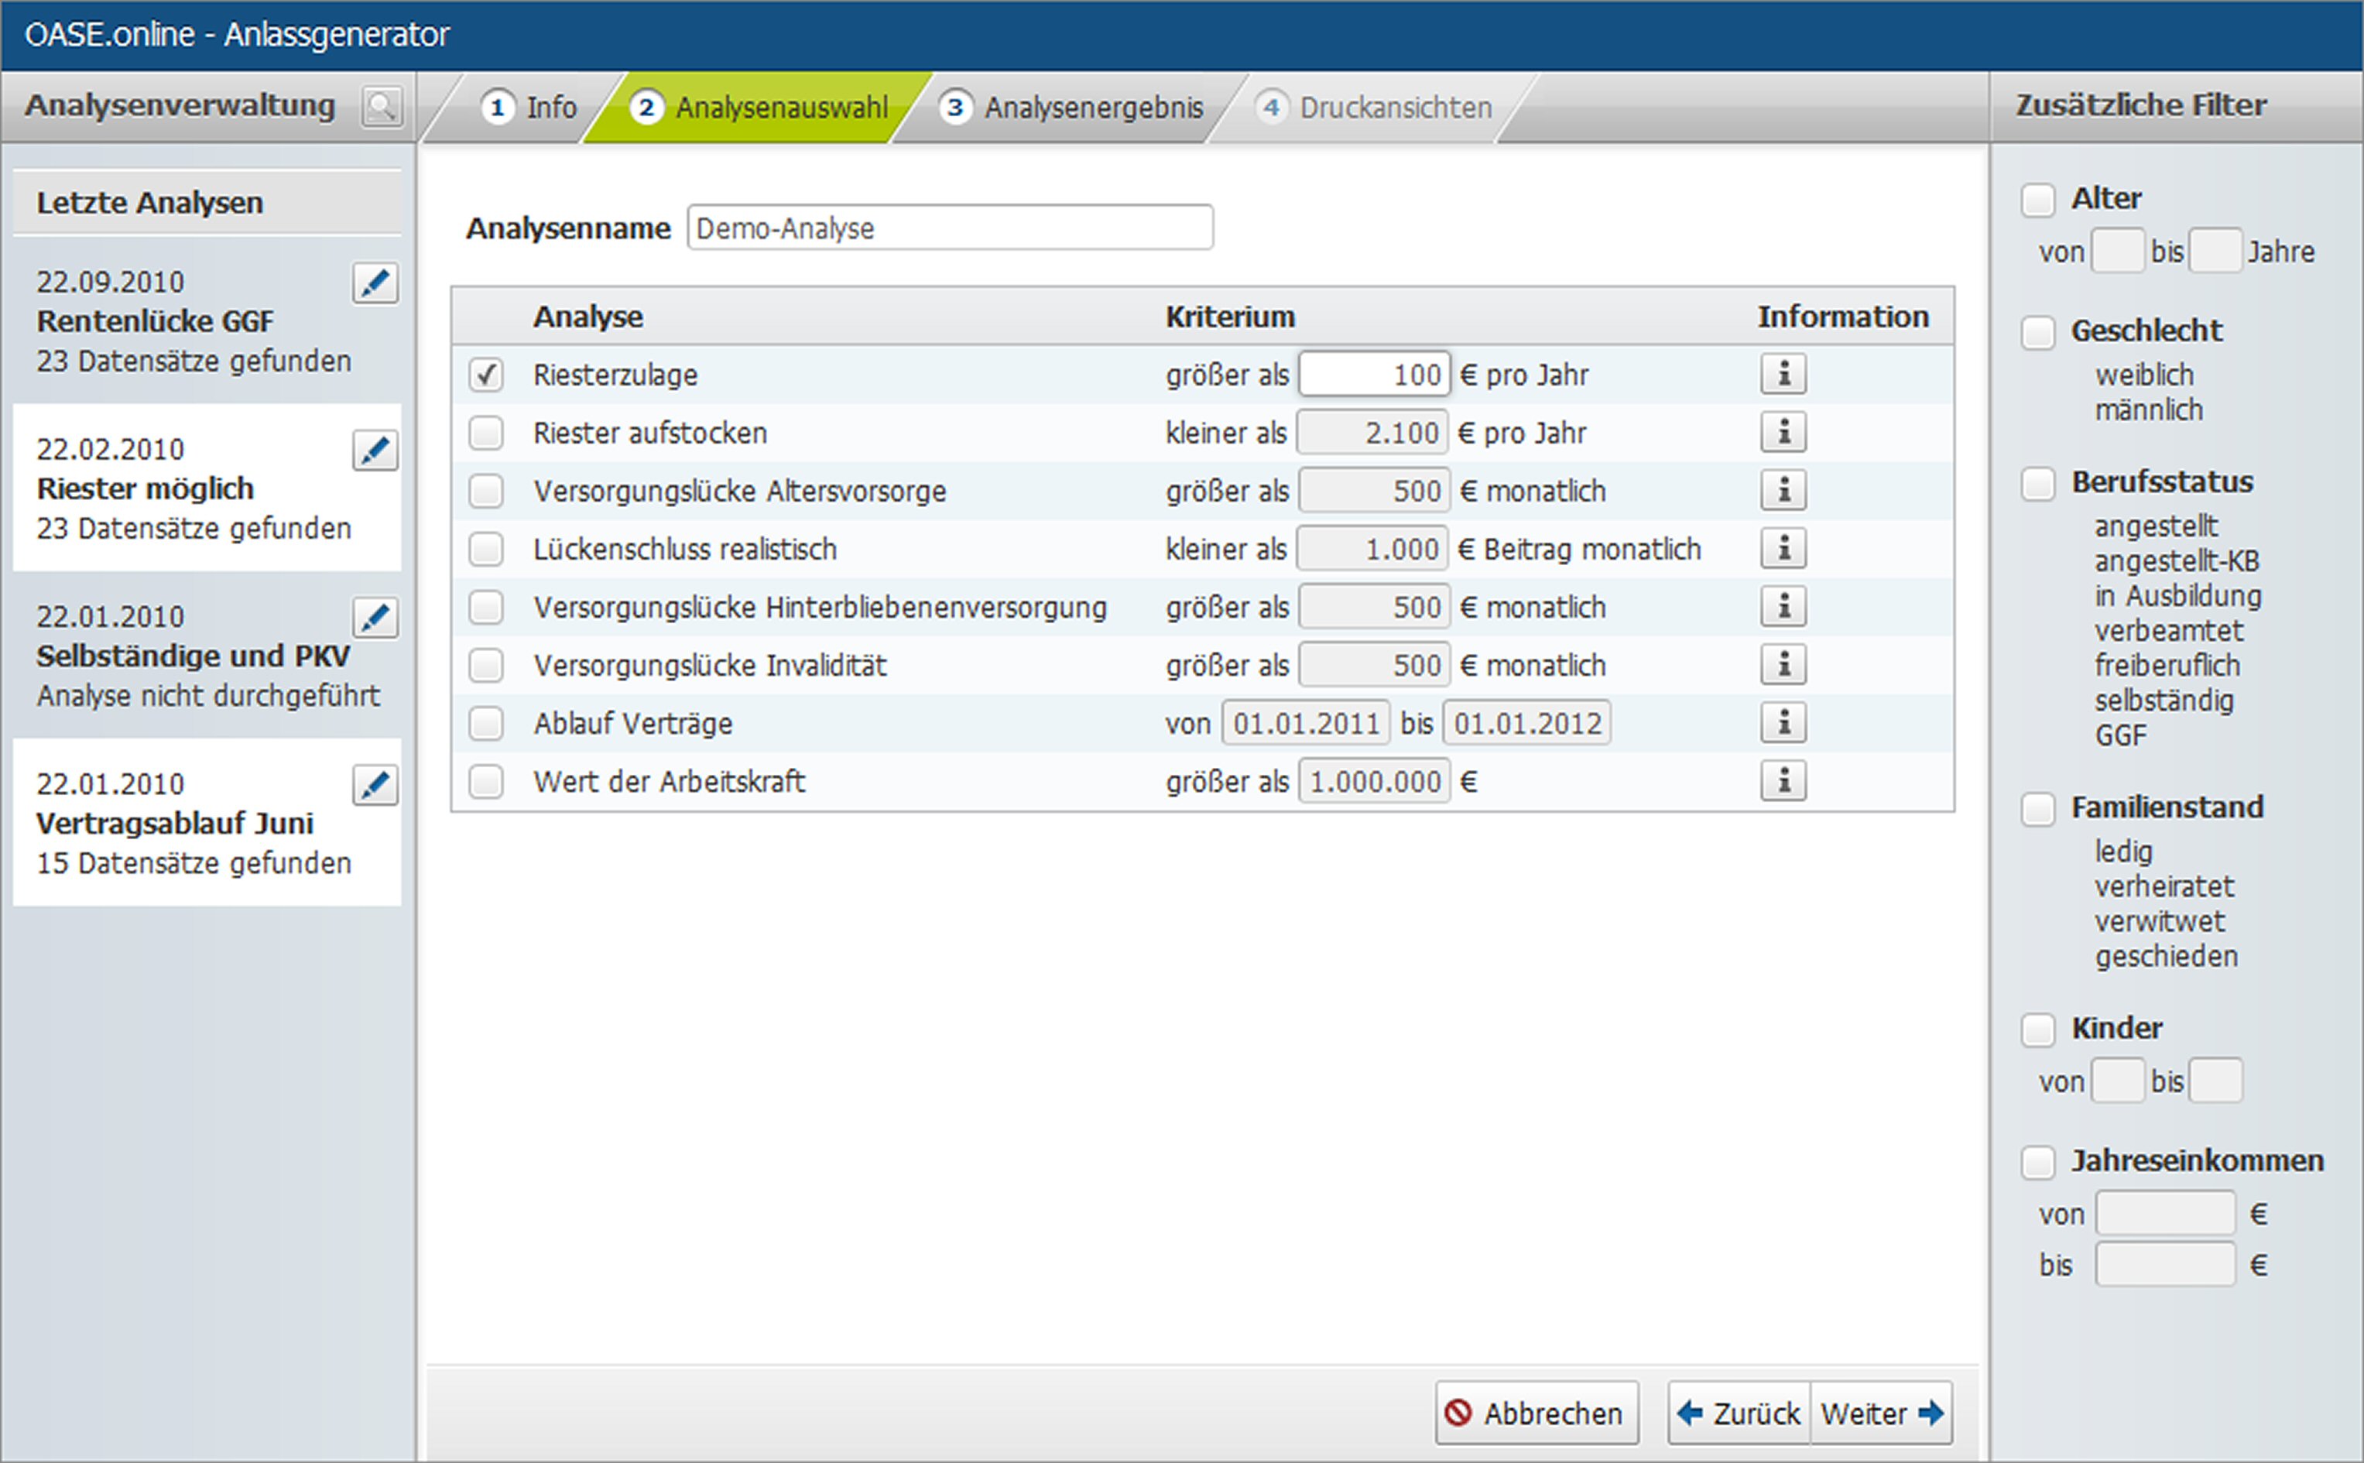Check the Riester aufstocken analysis

tap(485, 433)
